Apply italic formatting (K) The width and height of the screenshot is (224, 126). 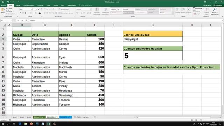(23, 13)
